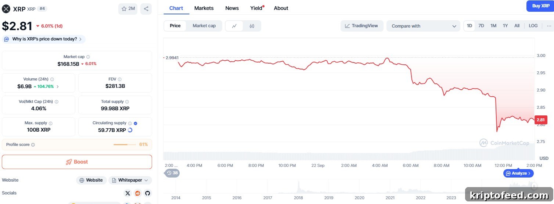Add XRP to watchlist star button

pyautogui.click(x=128, y=9)
